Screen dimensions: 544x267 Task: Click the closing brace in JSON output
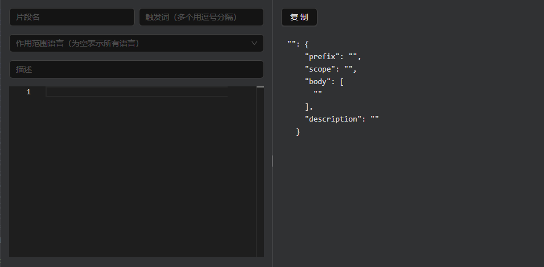point(298,132)
